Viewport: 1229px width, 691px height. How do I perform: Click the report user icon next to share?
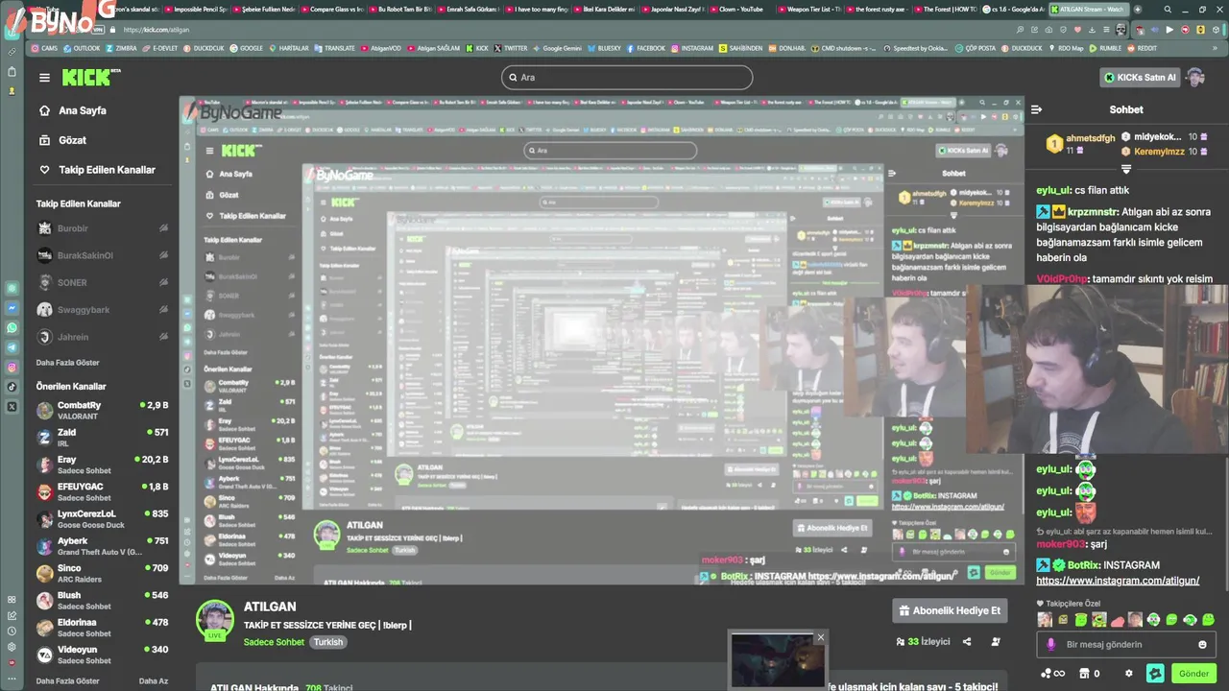[x=996, y=642]
